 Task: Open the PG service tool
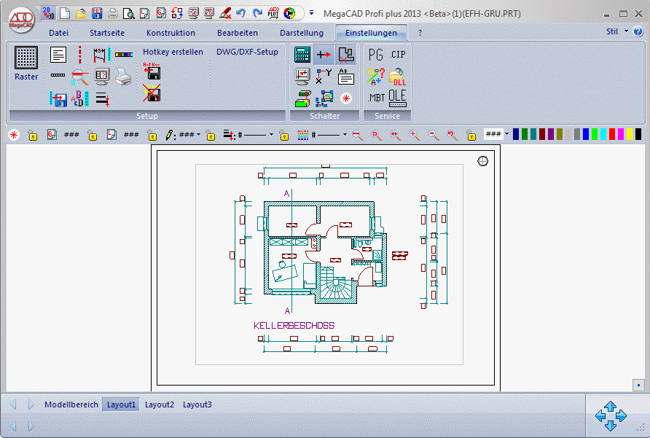375,55
